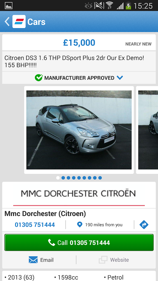Select the first white gallery dot

tap(58, 178)
